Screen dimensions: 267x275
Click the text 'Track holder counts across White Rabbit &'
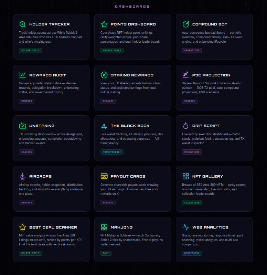click(x=48, y=33)
